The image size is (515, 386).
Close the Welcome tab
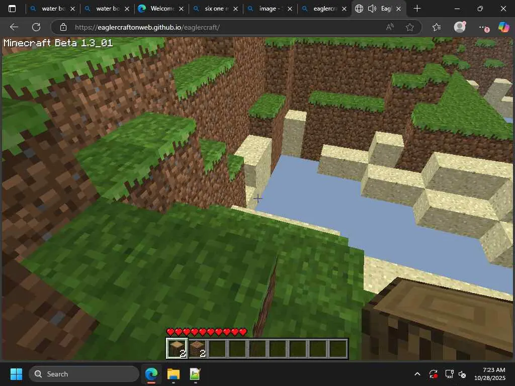coord(181,9)
